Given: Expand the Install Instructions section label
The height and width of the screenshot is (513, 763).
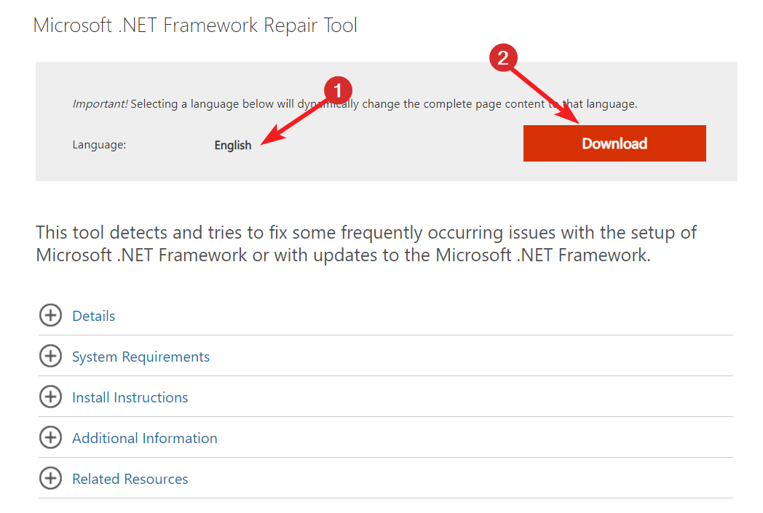Looking at the screenshot, I should [130, 398].
